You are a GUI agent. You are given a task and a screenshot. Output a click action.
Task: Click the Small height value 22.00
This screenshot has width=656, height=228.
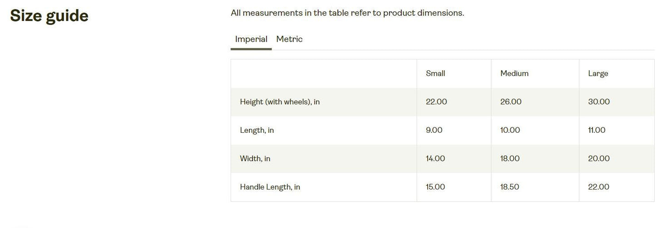coord(436,102)
